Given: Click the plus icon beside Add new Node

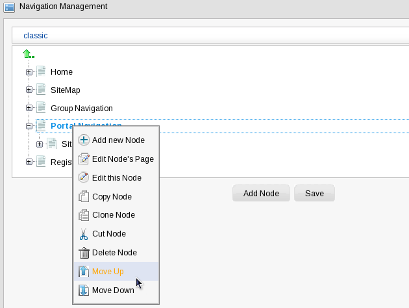Looking at the screenshot, I should pos(83,140).
